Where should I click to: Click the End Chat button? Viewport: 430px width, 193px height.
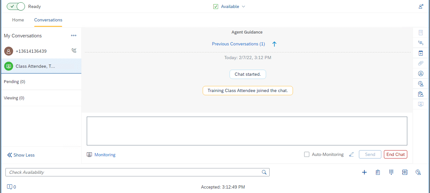[395, 154]
